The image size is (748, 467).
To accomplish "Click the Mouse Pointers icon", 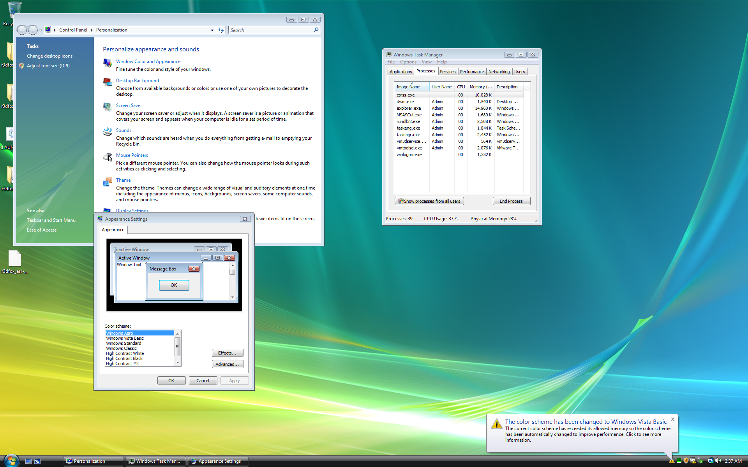I will pyautogui.click(x=108, y=157).
